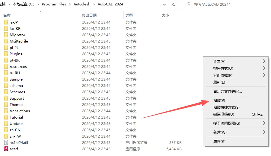Screen dimensions: 271x156
Task: Expand the 新建(W) submenu arrow
Action: point(264,132)
